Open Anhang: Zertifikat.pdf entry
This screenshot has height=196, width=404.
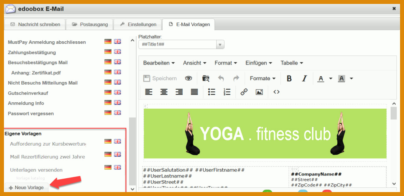click(x=36, y=73)
